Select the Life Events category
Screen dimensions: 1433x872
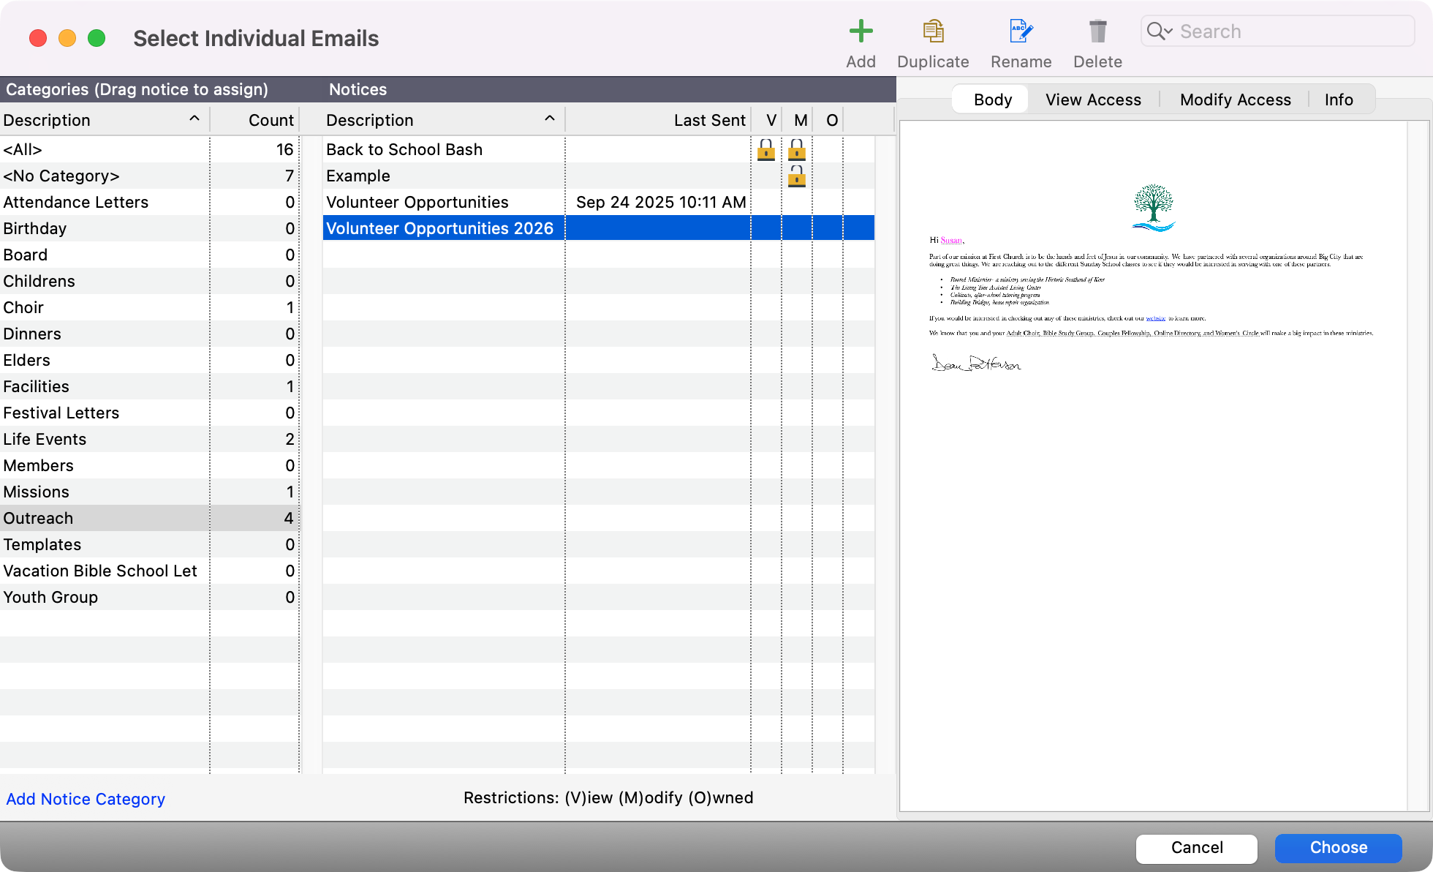(149, 439)
